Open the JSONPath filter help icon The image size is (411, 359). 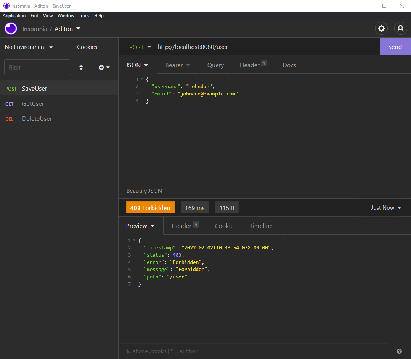coord(399,351)
